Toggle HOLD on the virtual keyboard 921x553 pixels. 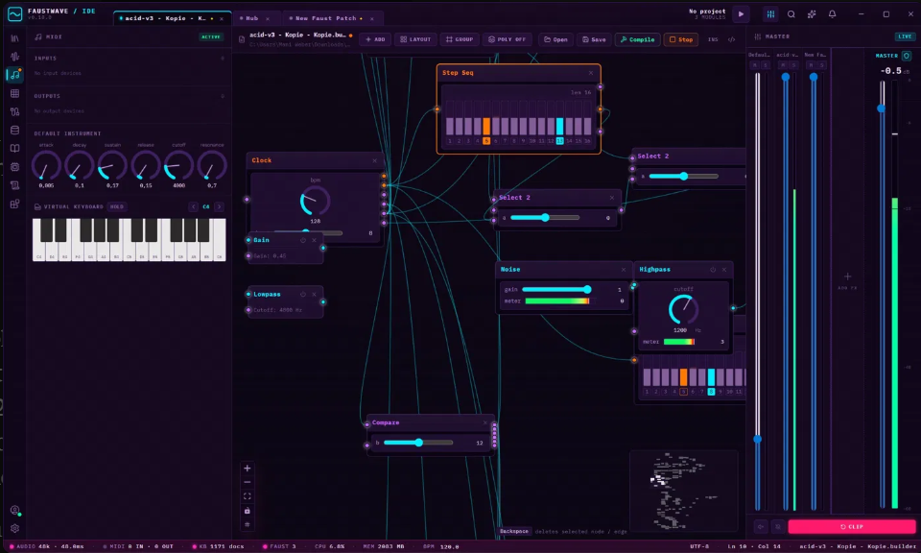click(117, 206)
